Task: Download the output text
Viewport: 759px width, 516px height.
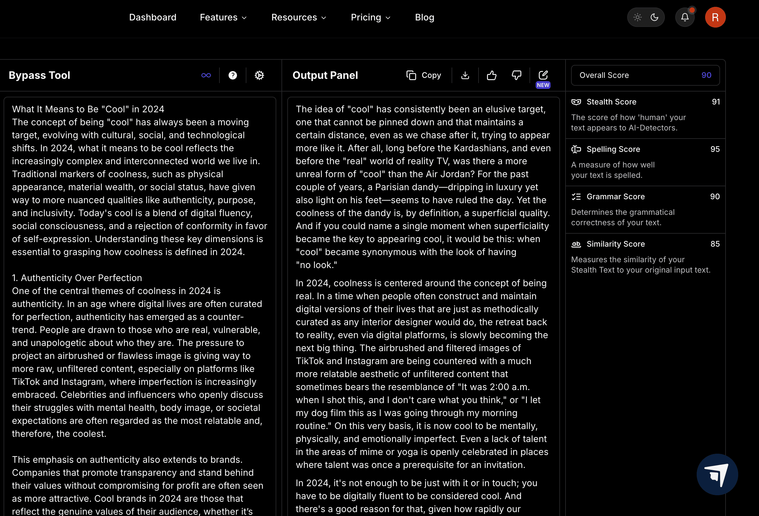Action: (465, 75)
